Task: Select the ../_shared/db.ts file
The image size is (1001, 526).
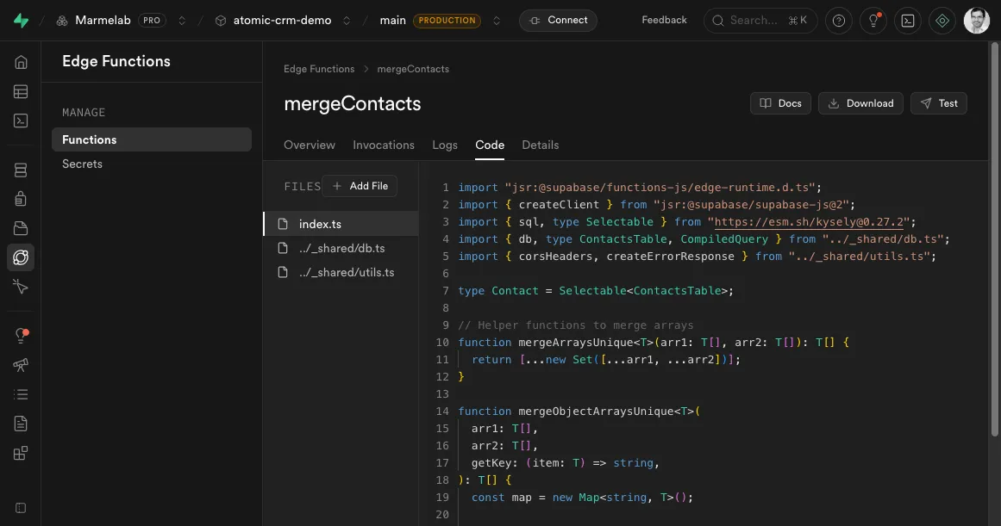Action: (341, 248)
